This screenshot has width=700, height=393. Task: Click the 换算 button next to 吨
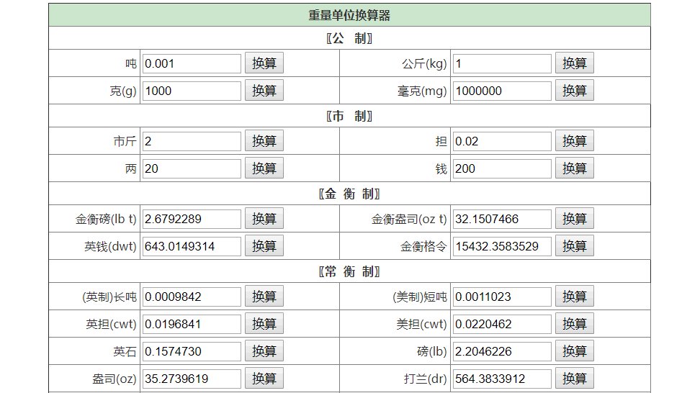[x=264, y=63]
